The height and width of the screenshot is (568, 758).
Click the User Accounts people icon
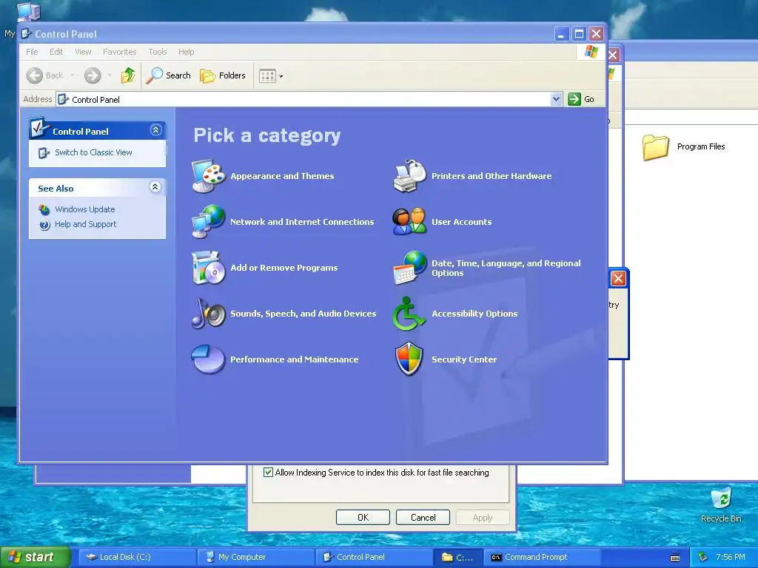[410, 222]
